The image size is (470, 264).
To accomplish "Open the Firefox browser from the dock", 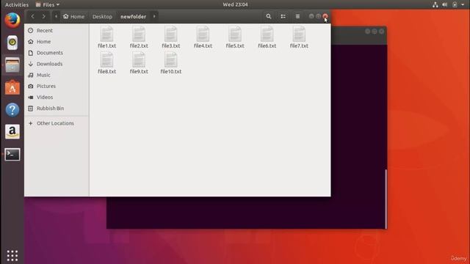I will pos(12,21).
